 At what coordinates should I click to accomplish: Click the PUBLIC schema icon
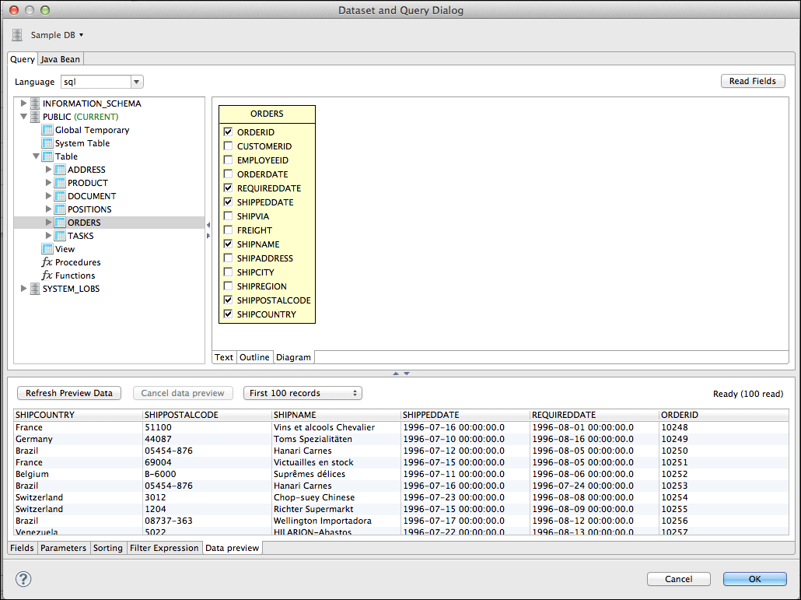click(x=35, y=117)
